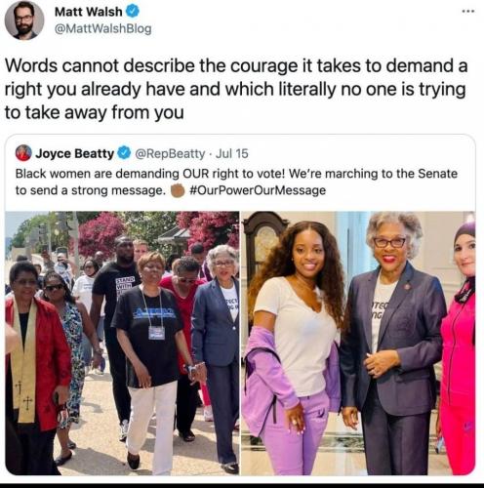
Task: Click the raised fist emoji
Action: tap(178, 190)
